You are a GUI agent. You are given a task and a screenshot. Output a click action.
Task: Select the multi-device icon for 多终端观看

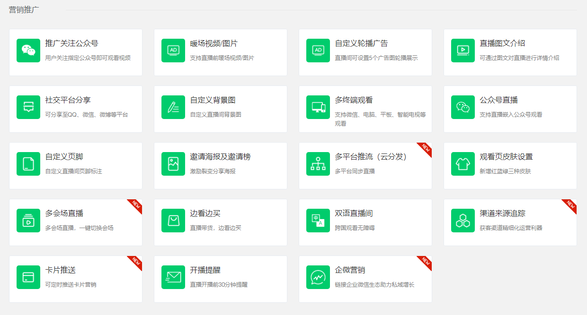coord(318,107)
